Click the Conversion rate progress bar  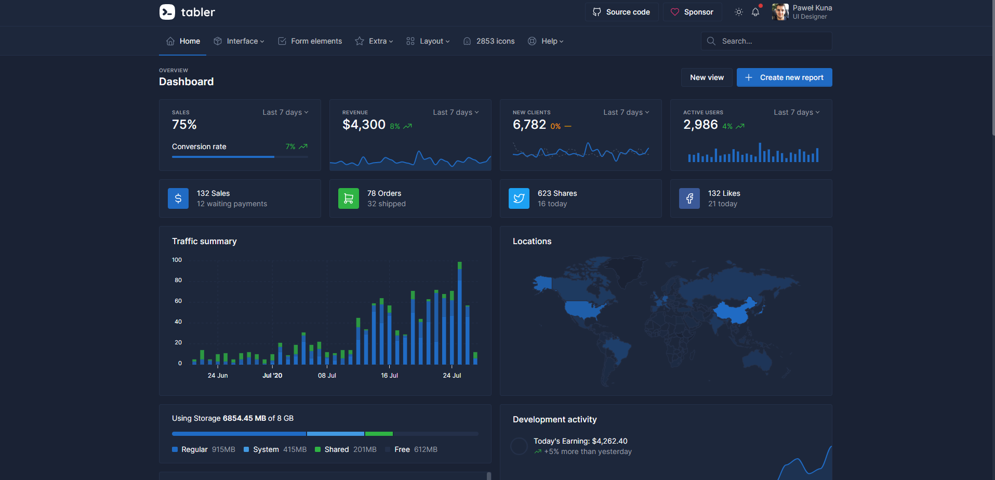(240, 157)
